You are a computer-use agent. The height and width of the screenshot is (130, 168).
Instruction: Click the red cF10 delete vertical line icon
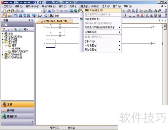click(142, 16)
